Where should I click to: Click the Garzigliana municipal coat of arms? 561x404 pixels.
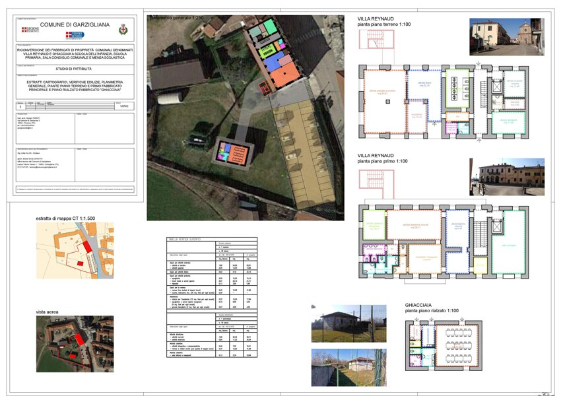[122, 30]
